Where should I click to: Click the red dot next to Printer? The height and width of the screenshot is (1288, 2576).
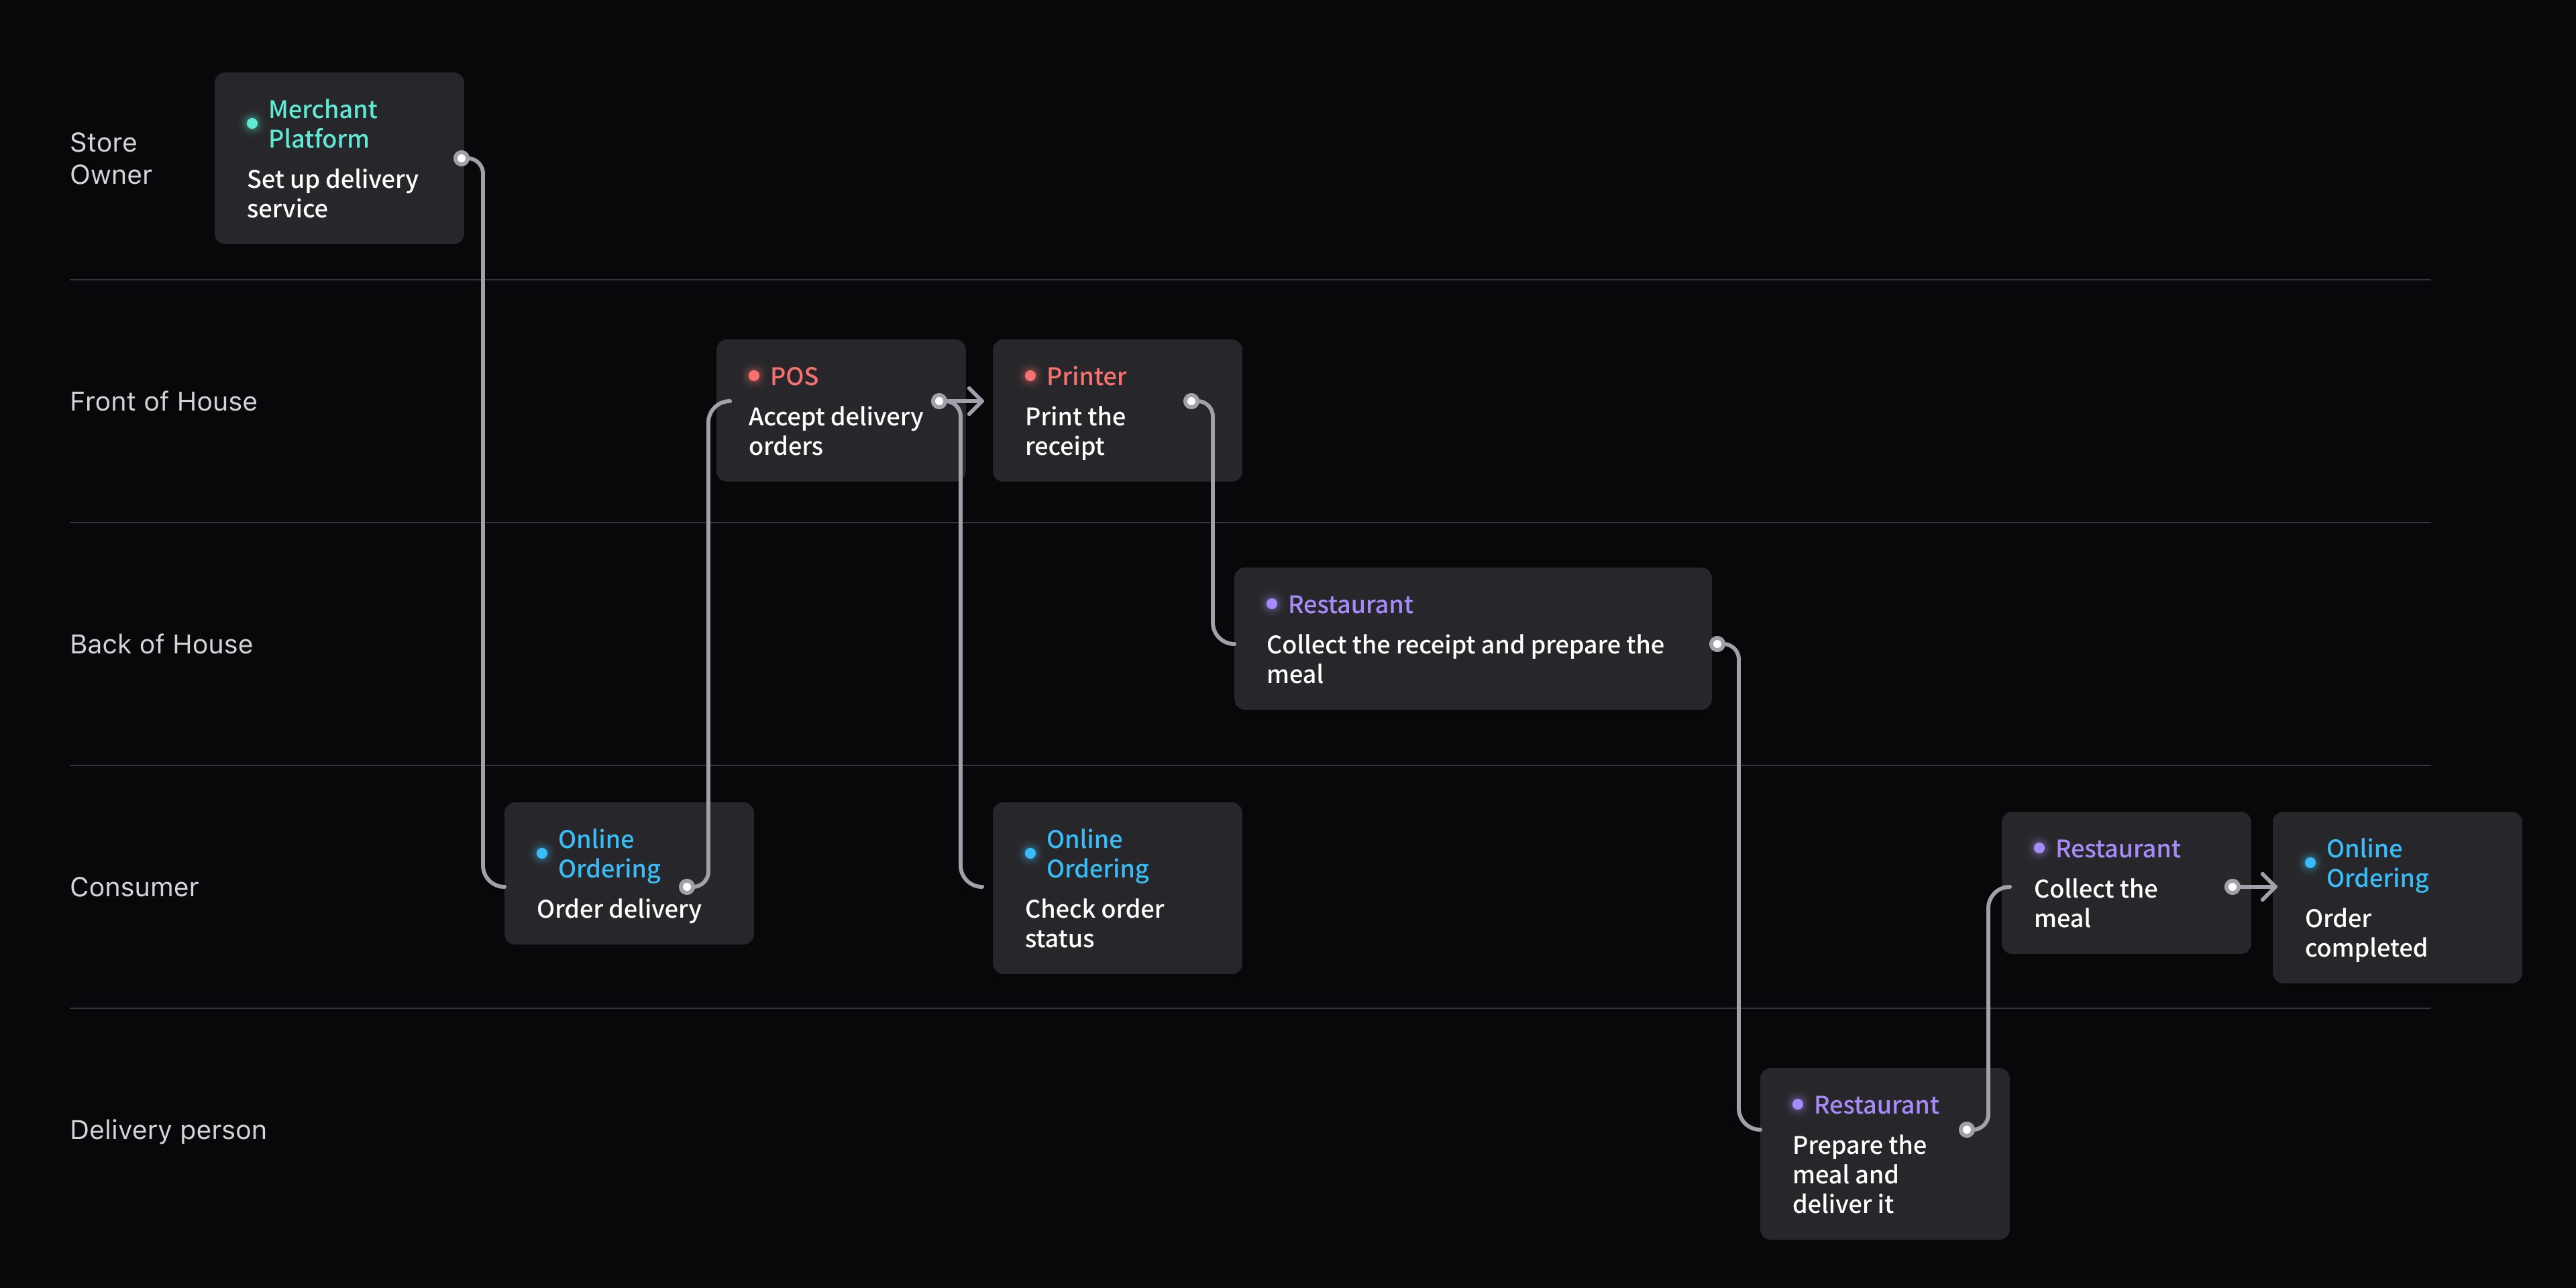pyautogui.click(x=1030, y=376)
